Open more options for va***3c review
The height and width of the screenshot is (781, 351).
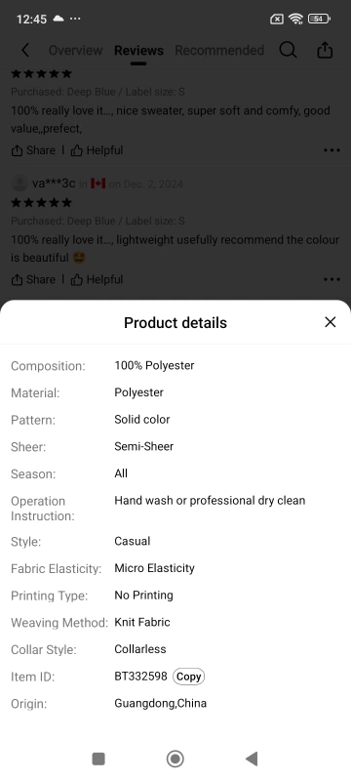[331, 279]
